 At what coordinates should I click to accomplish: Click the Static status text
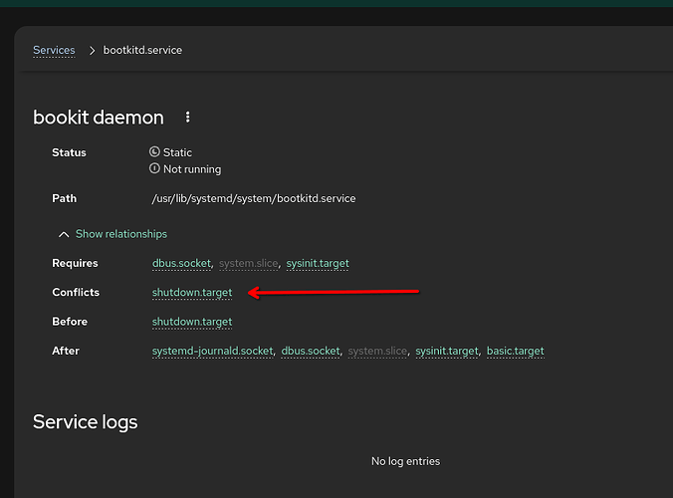click(177, 152)
